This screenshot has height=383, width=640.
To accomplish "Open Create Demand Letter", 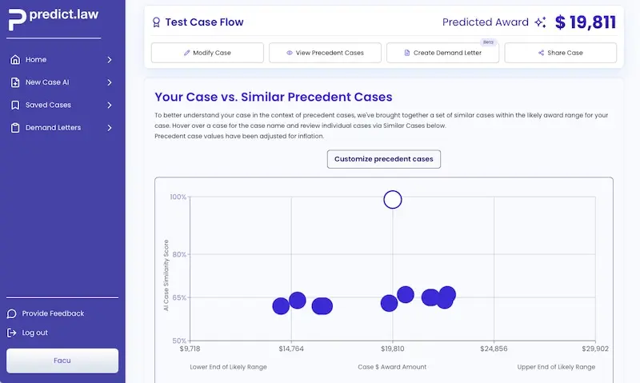I will point(442,53).
